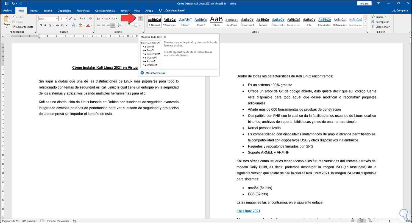The height and width of the screenshot is (223, 412).
Task: Toggle bold with the N button
Action: [x=41, y=25]
